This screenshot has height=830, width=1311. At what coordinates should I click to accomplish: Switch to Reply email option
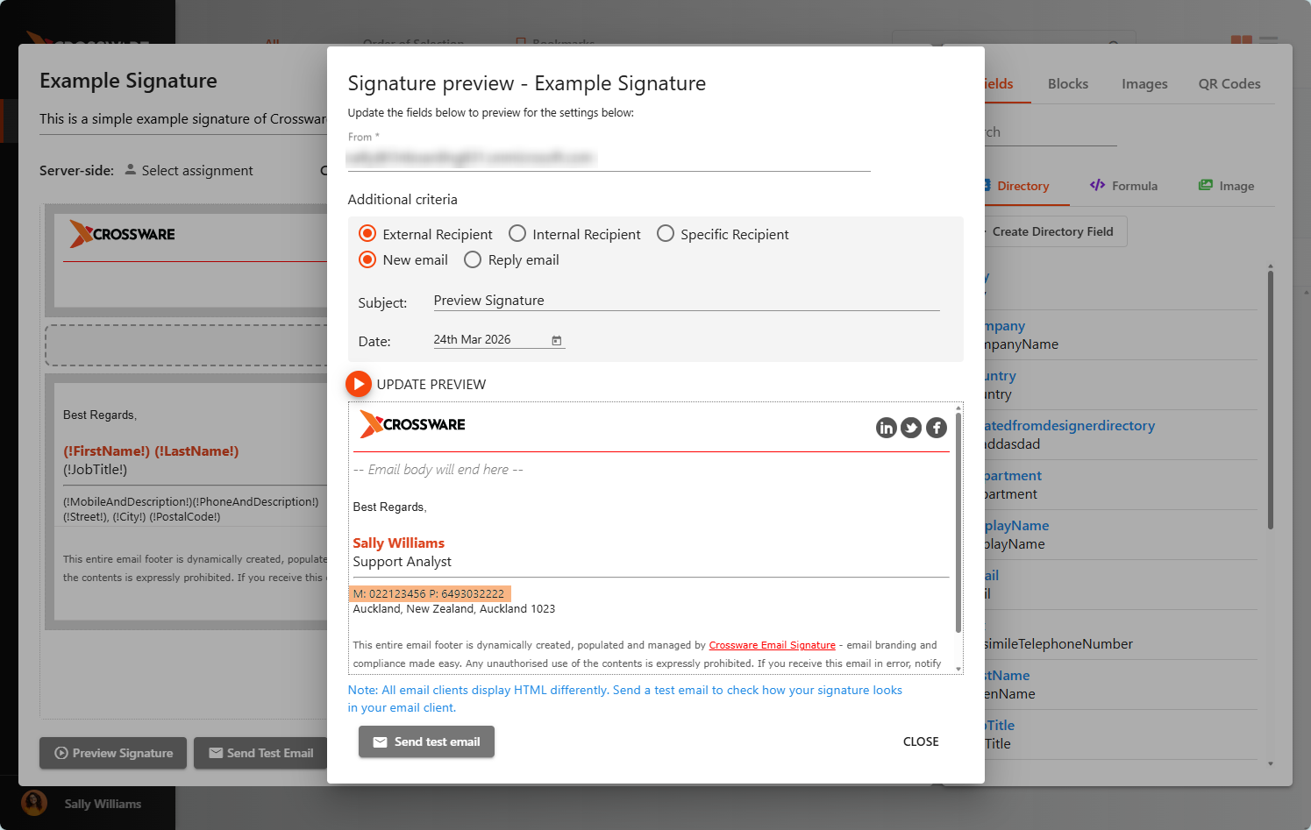pos(473,260)
